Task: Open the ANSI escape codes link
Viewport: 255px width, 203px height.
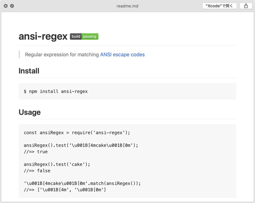Action: point(122,54)
